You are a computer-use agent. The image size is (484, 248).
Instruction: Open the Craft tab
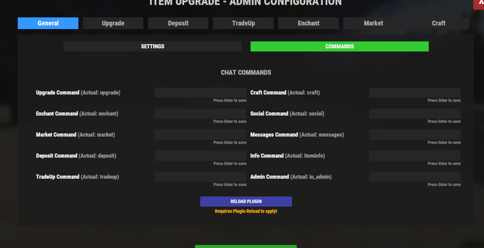pos(438,23)
